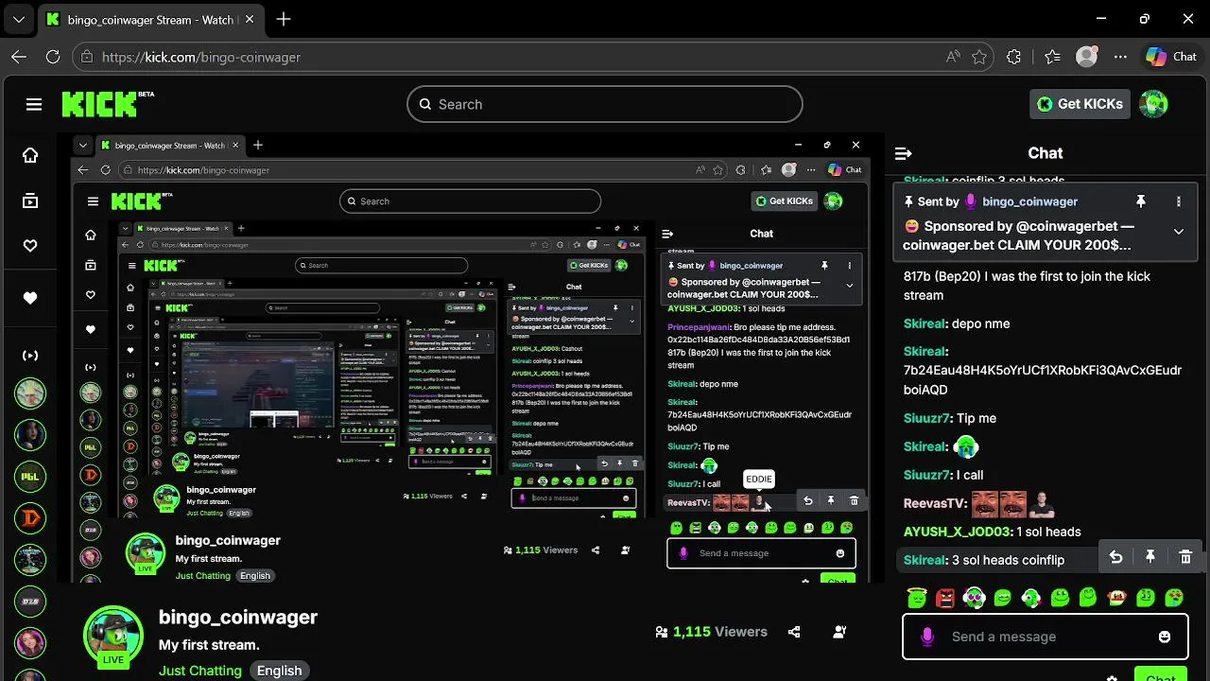Click "Siuuzr7: I call" chat line
This screenshot has height=681, width=1210.
[943, 475]
